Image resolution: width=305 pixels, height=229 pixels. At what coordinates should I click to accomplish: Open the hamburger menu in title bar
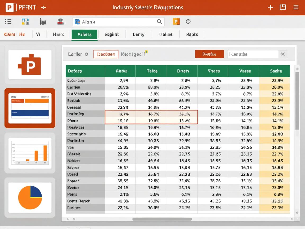[296, 7]
